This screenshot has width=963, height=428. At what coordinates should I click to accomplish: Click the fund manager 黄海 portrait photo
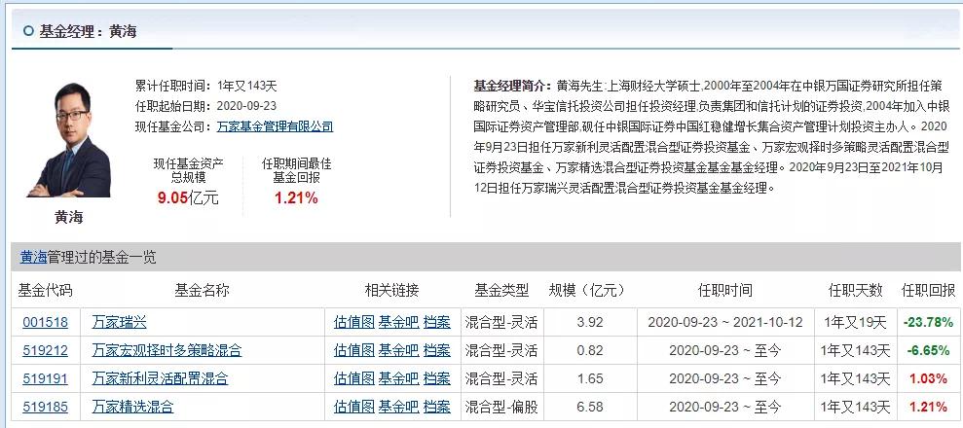tap(69, 140)
